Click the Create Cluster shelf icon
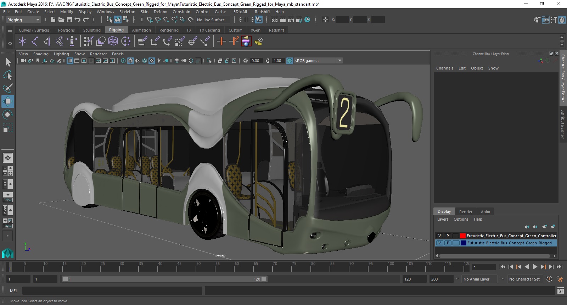The width and height of the screenshot is (567, 305). [126, 41]
